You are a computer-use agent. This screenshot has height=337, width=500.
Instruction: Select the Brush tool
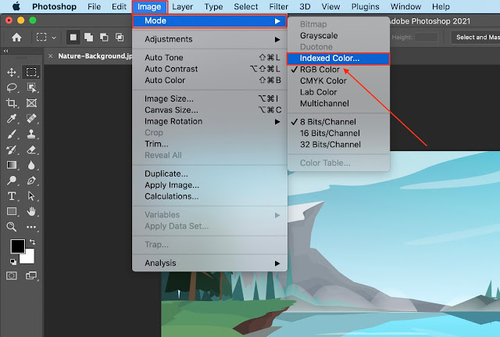tap(12, 134)
